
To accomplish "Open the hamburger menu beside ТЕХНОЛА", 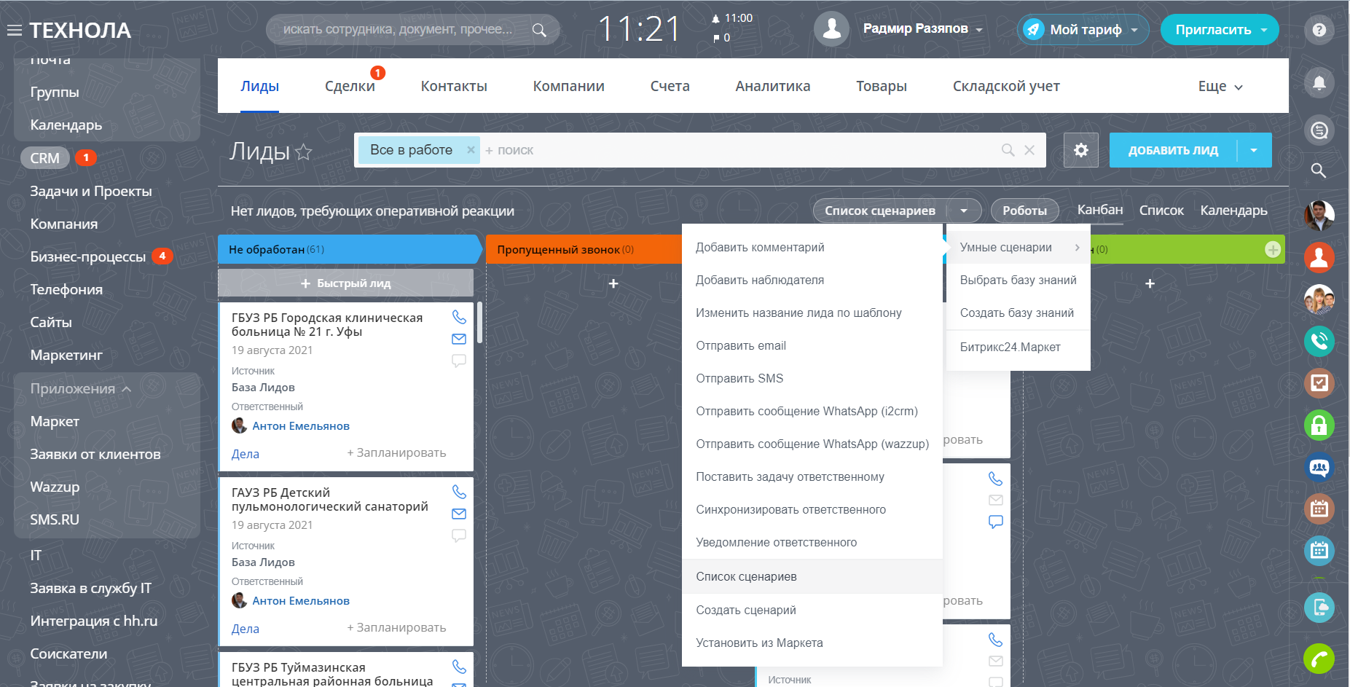I will point(15,31).
